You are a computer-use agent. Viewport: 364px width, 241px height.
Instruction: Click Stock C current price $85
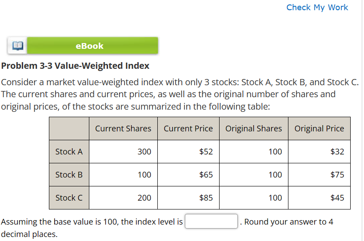206,198
